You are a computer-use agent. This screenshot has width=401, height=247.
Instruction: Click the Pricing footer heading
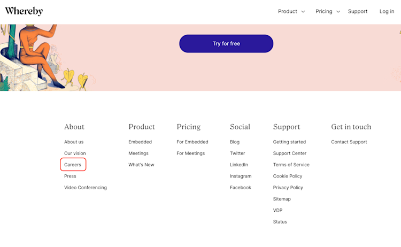189,127
